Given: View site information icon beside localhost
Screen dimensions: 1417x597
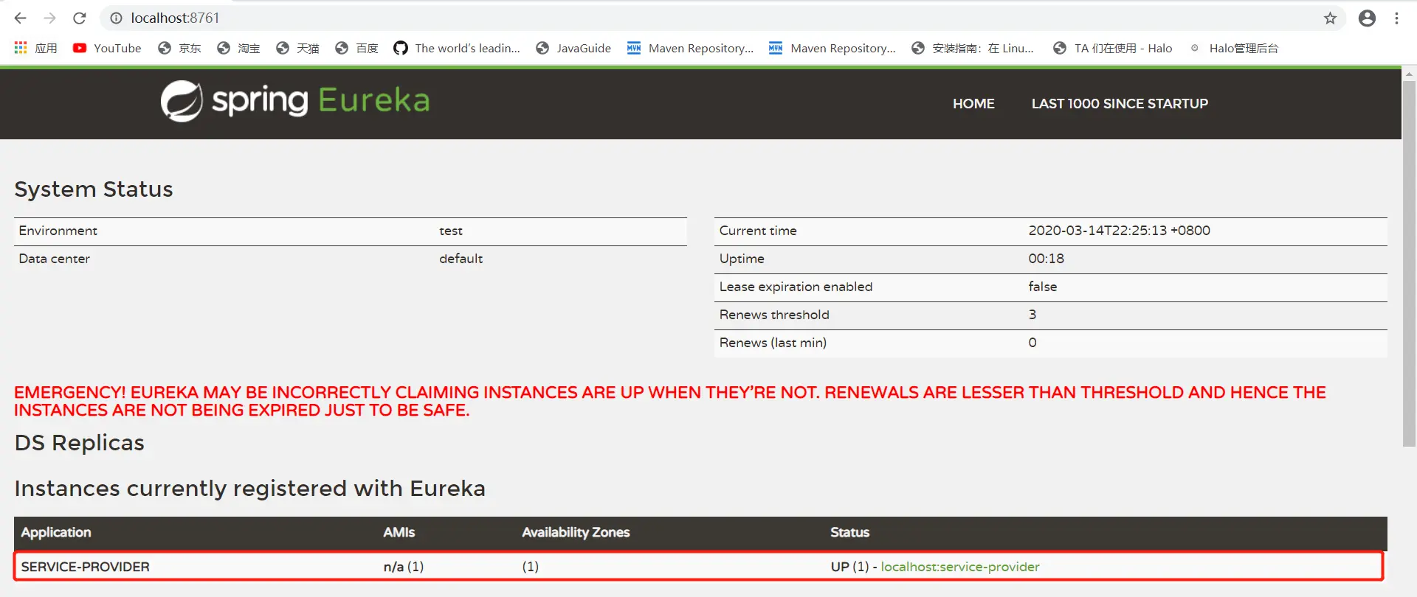Looking at the screenshot, I should pos(116,18).
